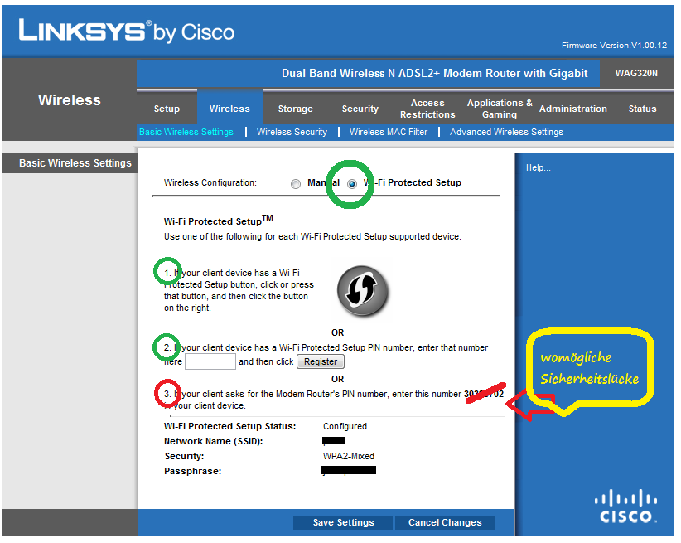The image size is (681, 543).
Task: Switch to the Storage tab
Action: tap(295, 109)
